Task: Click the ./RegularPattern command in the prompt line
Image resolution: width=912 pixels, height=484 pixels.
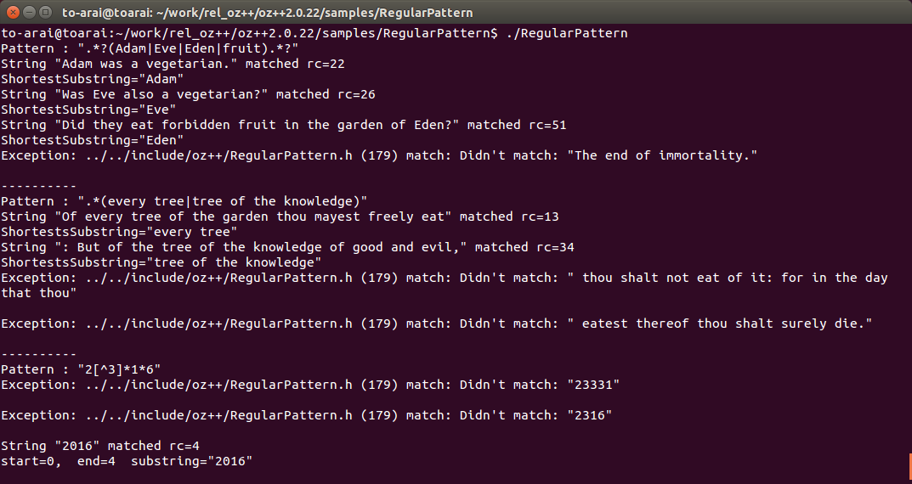Action: [567, 33]
